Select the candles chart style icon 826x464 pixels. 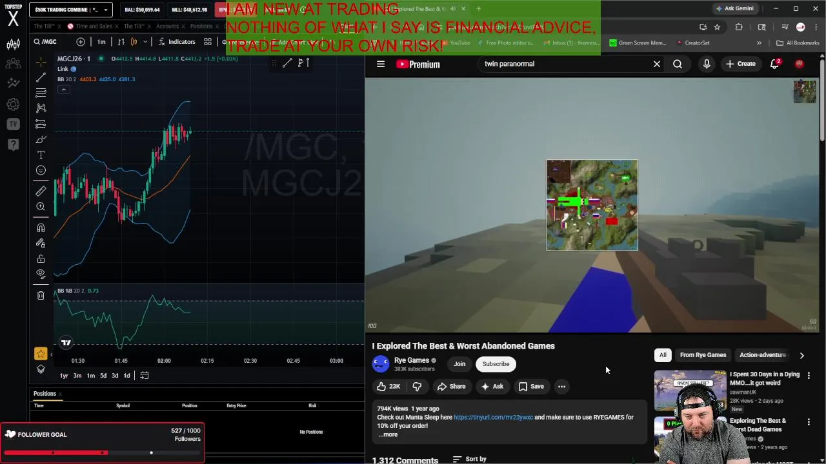click(134, 42)
